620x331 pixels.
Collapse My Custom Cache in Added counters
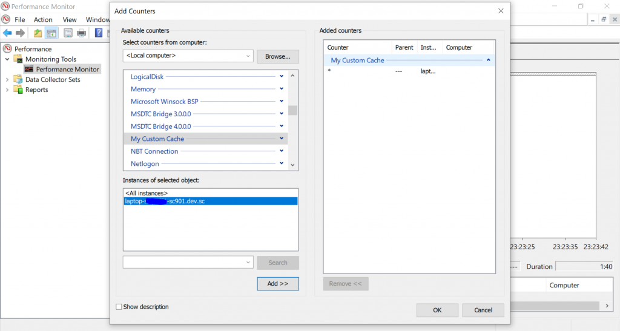(x=488, y=60)
